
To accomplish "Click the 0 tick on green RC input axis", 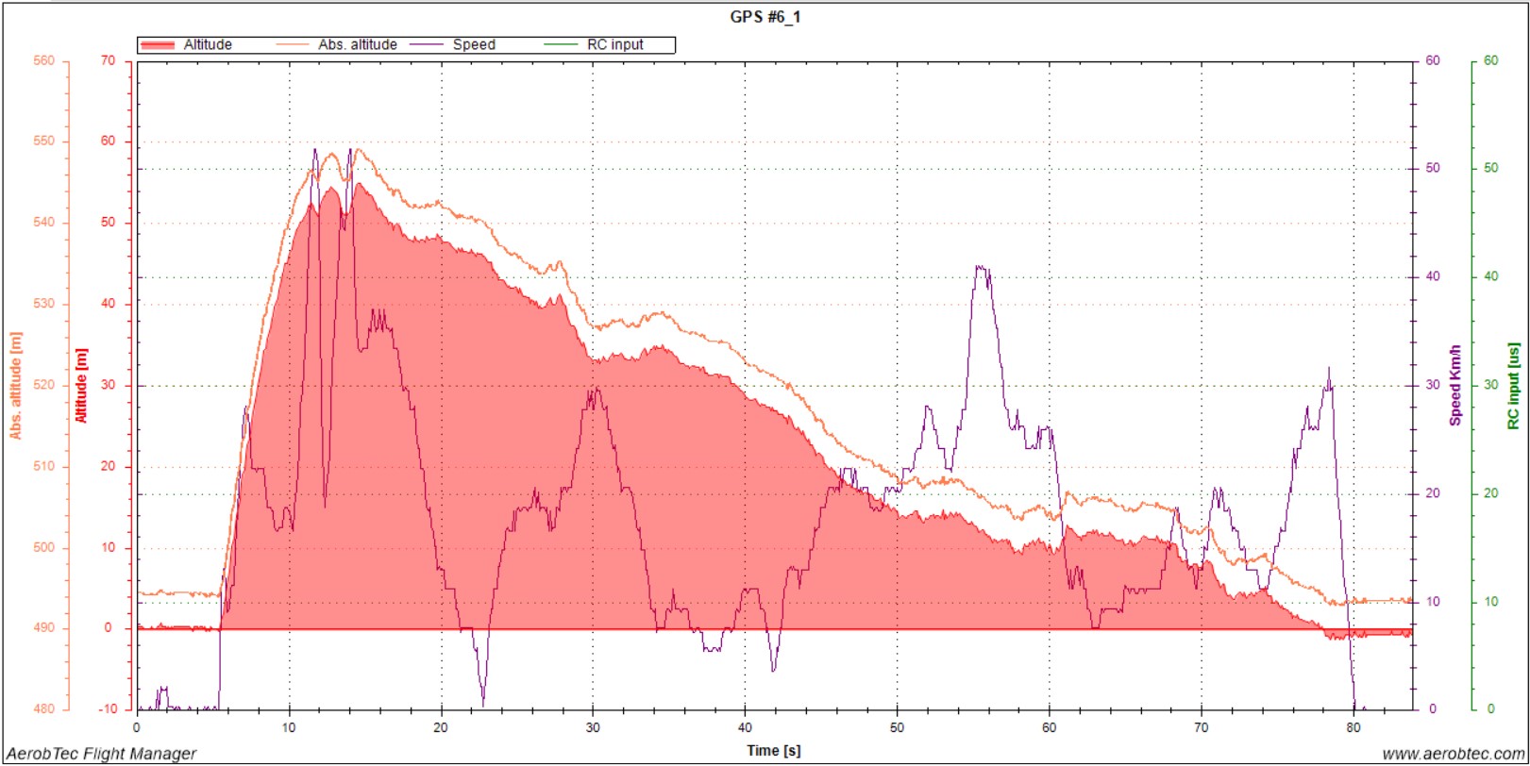I will click(x=1490, y=708).
